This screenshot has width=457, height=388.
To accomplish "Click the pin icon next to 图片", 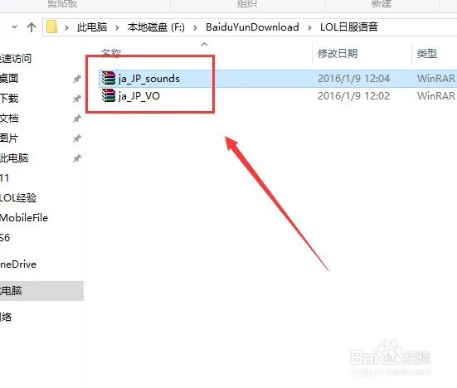I will [x=76, y=138].
